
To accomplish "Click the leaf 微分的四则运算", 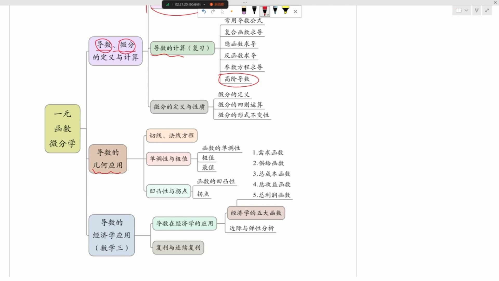I will (x=240, y=105).
